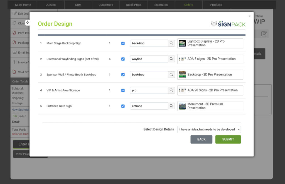Click 'Entrance Gate Sign' text
Image resolution: width=285 pixels, height=184 pixels.
[x=59, y=106]
